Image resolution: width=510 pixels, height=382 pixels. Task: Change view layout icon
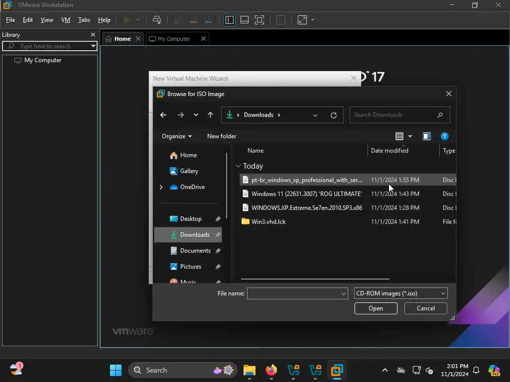click(x=399, y=136)
